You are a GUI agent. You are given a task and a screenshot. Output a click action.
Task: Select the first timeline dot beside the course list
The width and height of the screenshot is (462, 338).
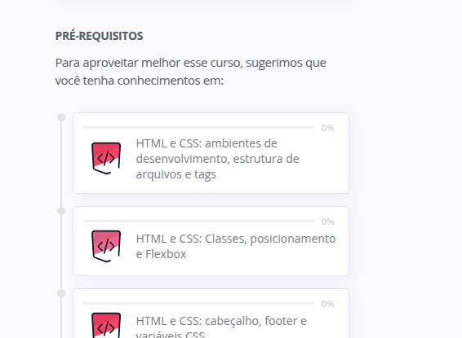click(x=61, y=117)
